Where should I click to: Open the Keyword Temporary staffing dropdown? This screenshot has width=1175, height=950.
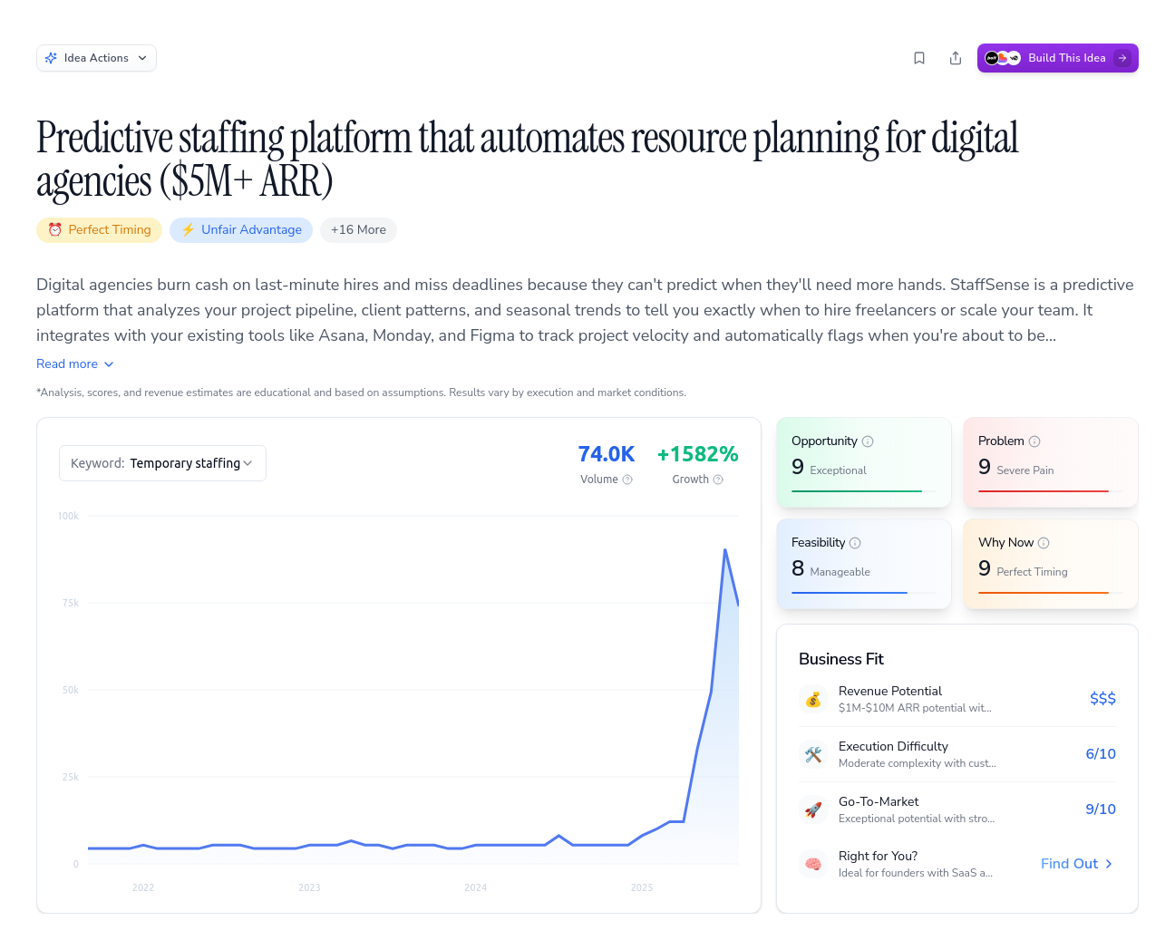162,463
